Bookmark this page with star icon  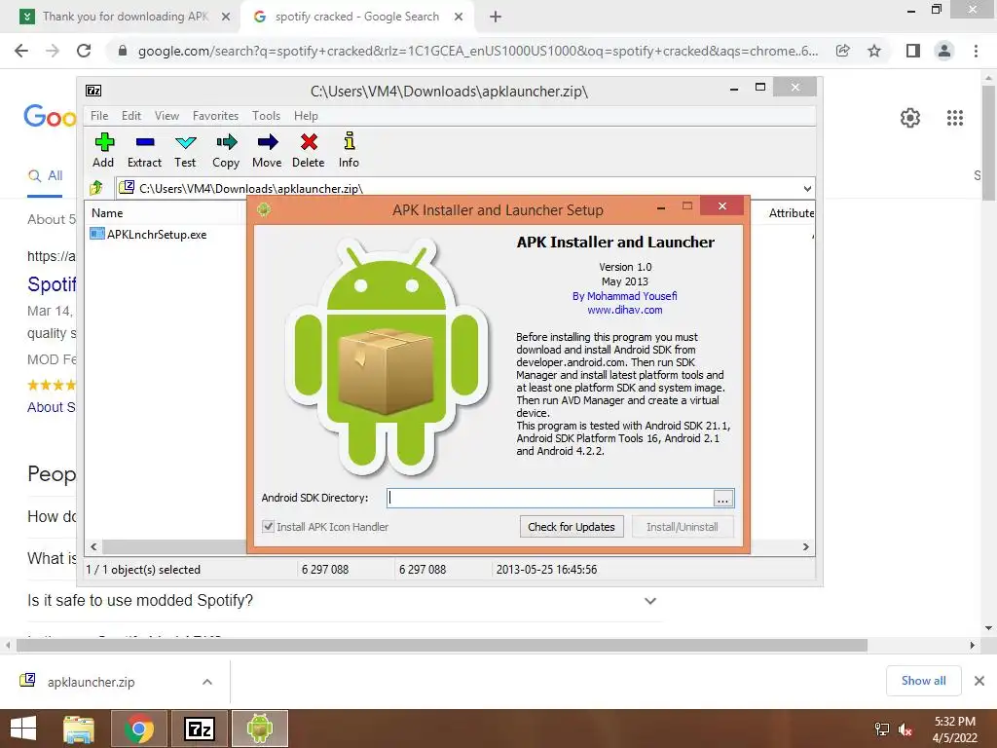pyautogui.click(x=874, y=51)
